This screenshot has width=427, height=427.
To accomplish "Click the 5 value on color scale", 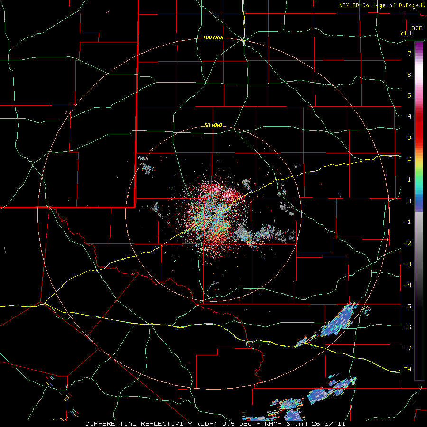I will click(x=409, y=95).
